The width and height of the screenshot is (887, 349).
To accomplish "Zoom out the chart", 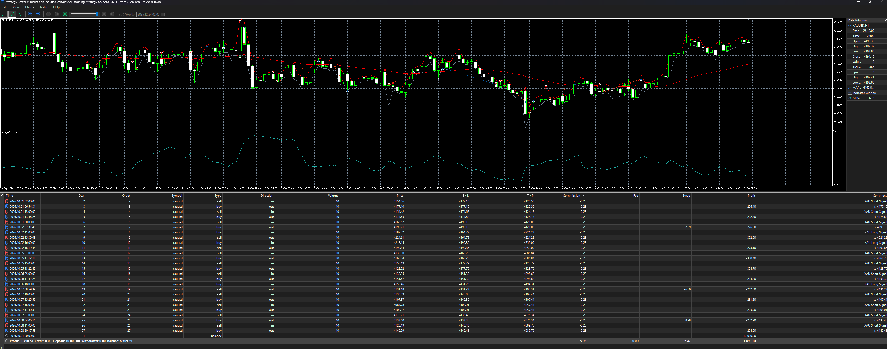I will [38, 14].
